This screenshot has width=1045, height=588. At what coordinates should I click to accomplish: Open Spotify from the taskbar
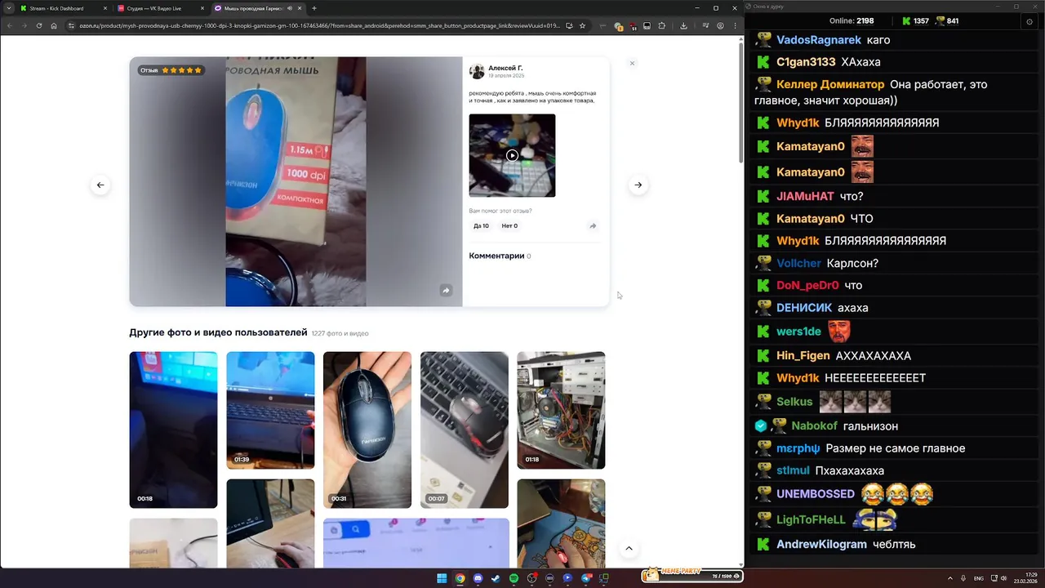pos(514,578)
